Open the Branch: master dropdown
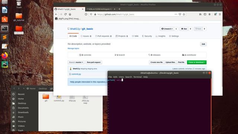The height and width of the screenshot is (134, 238). click(x=76, y=62)
